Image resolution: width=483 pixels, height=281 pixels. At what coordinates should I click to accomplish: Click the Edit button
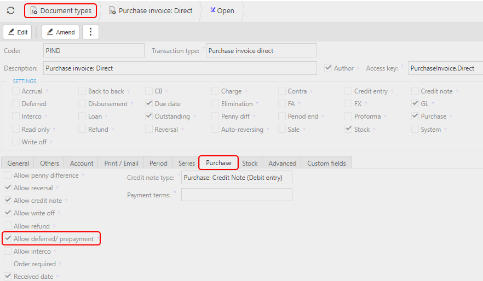coord(18,32)
